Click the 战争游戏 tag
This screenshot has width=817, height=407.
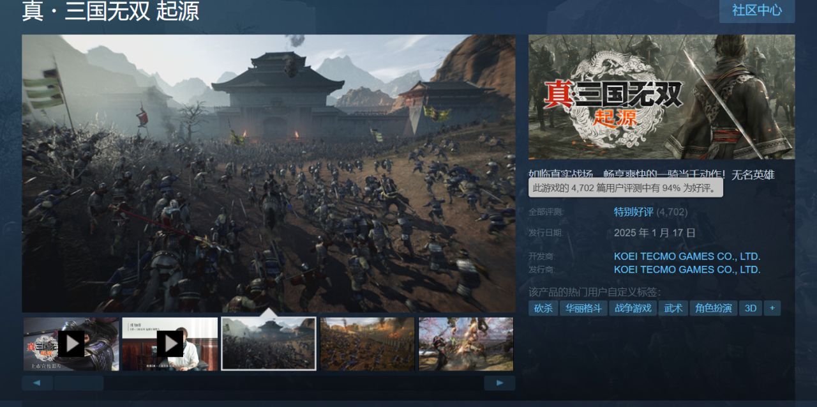pyautogui.click(x=633, y=308)
